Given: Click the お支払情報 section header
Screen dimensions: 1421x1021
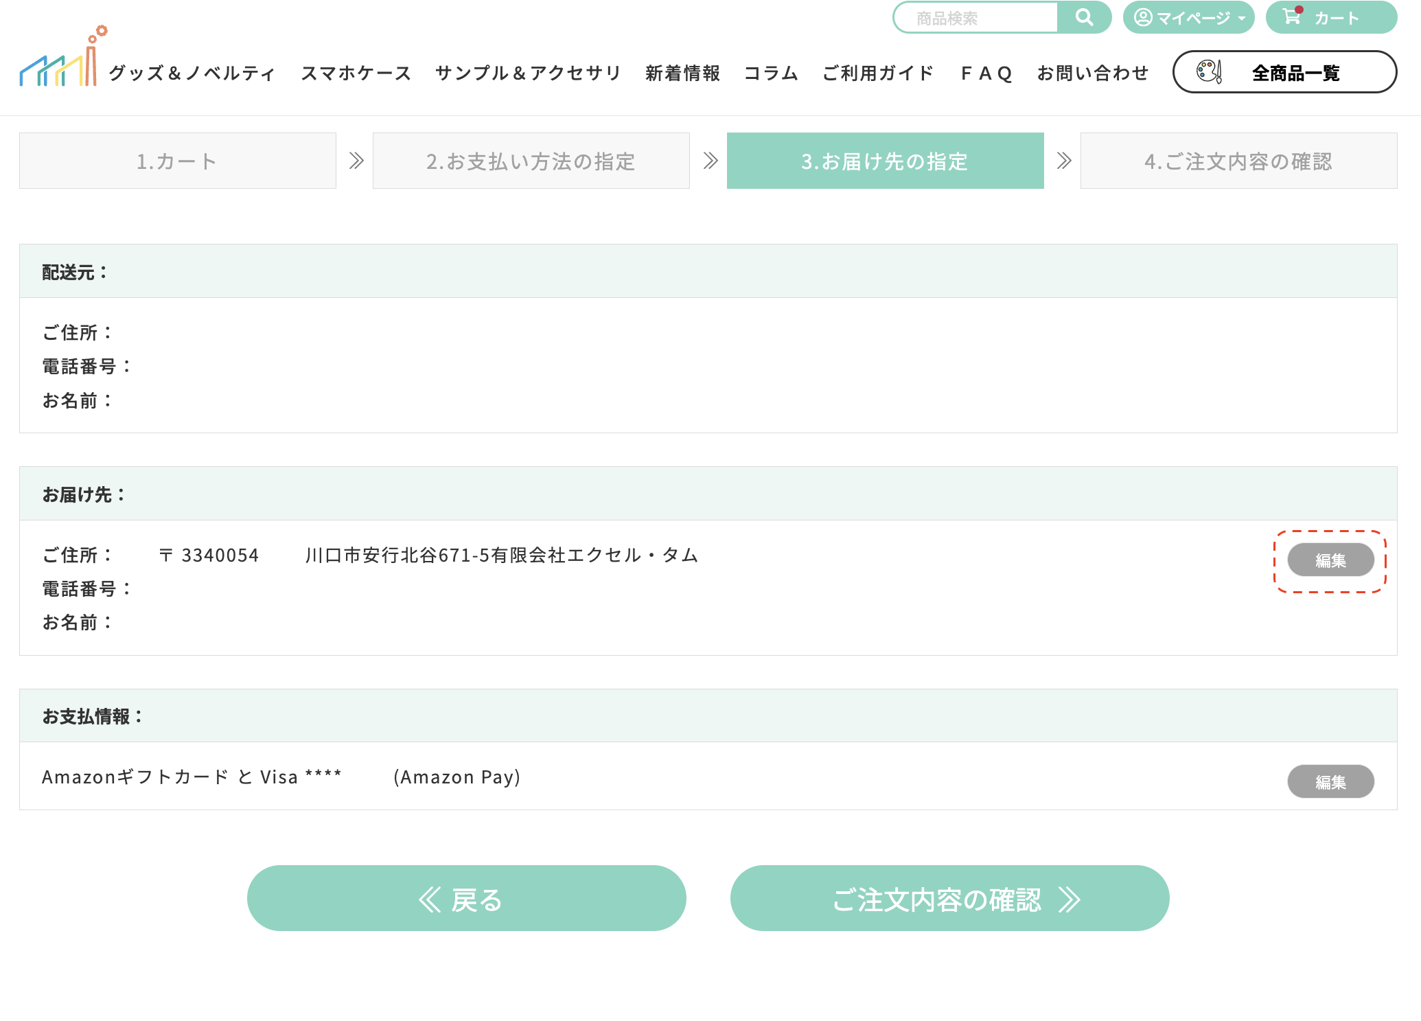Looking at the screenshot, I should click(708, 715).
